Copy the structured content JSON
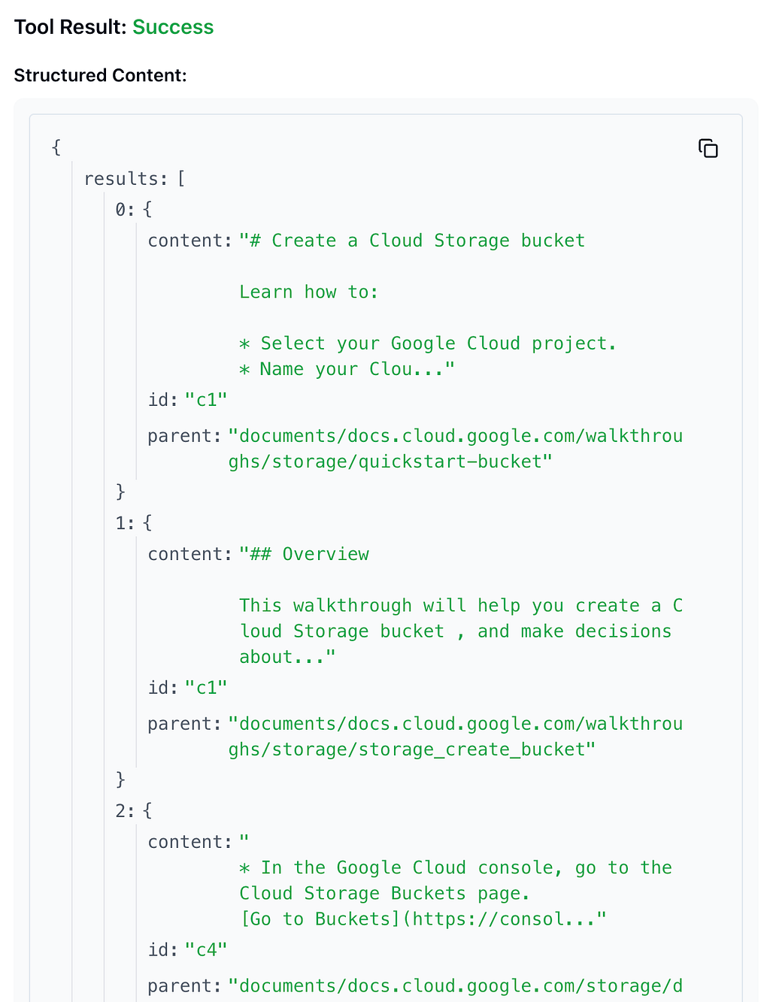Viewport: 770px width, 1002px height. (708, 149)
